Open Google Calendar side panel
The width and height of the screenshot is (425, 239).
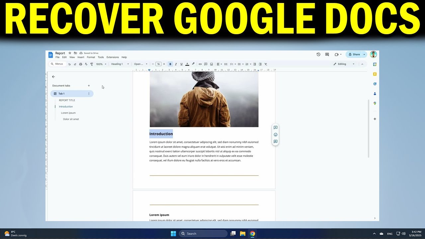[x=375, y=64]
